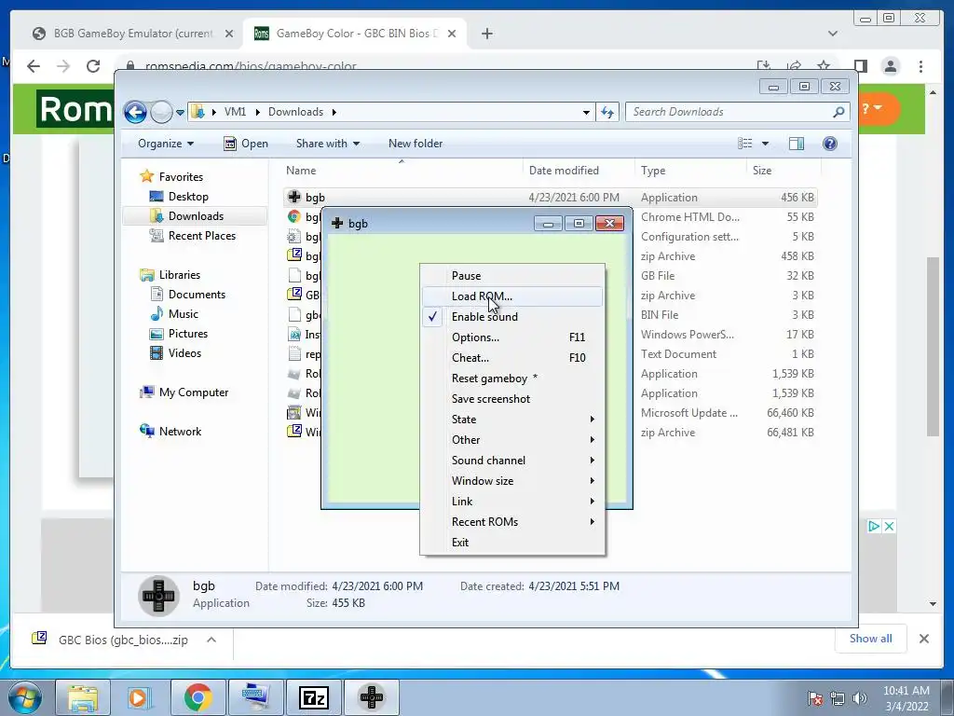Open the Cheat... menu entry
The image size is (954, 716).
coord(512,358)
